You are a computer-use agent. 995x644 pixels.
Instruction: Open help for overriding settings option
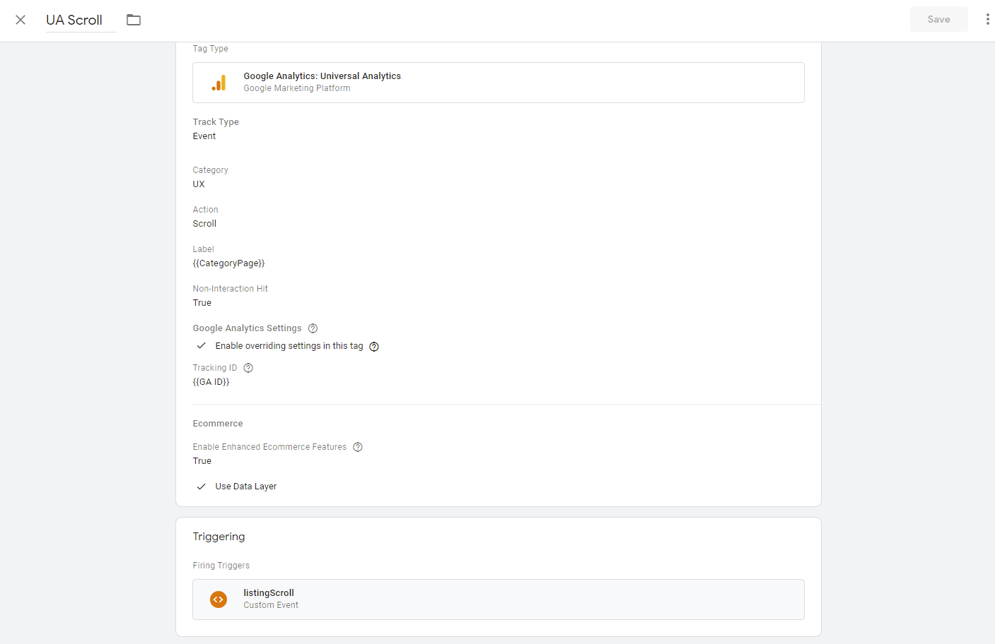(x=374, y=347)
